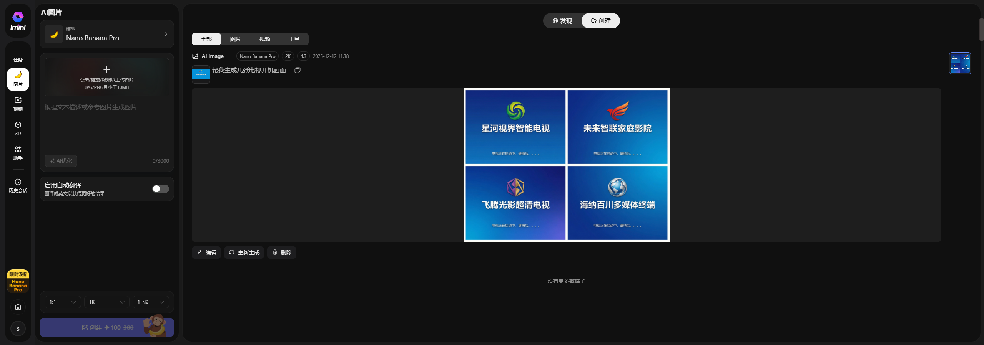
Task: Click the 删除 delete button
Action: [282, 253]
